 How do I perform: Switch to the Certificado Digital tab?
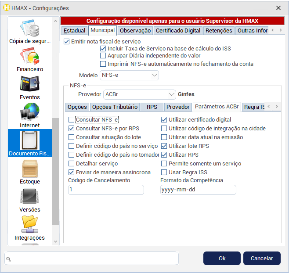pos(178,31)
